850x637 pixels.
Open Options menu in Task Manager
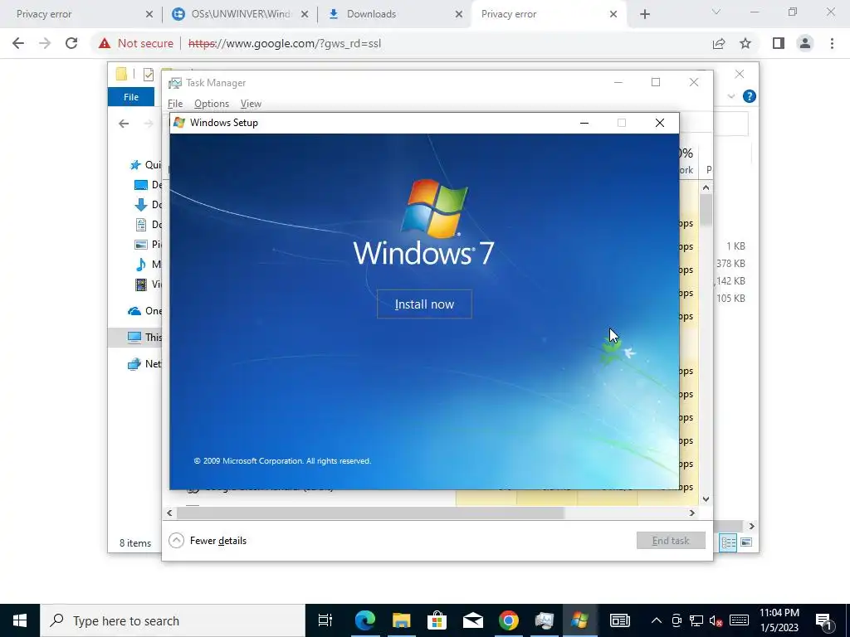point(212,104)
